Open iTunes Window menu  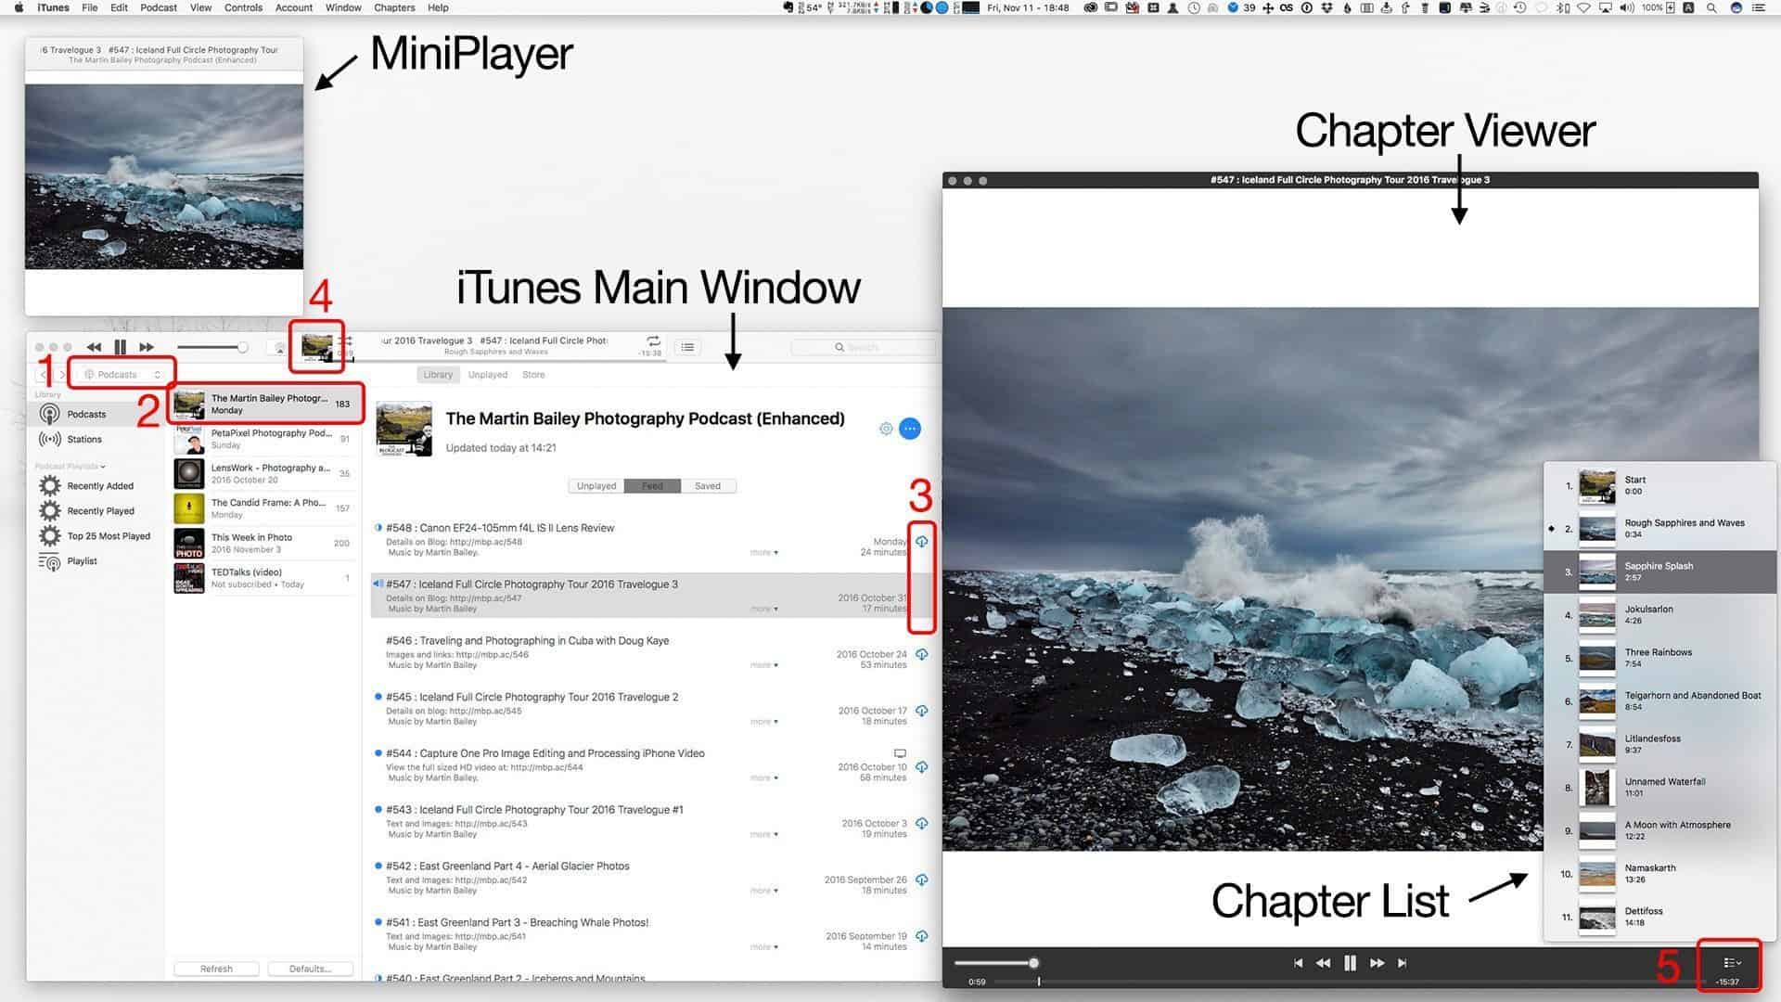(x=341, y=8)
